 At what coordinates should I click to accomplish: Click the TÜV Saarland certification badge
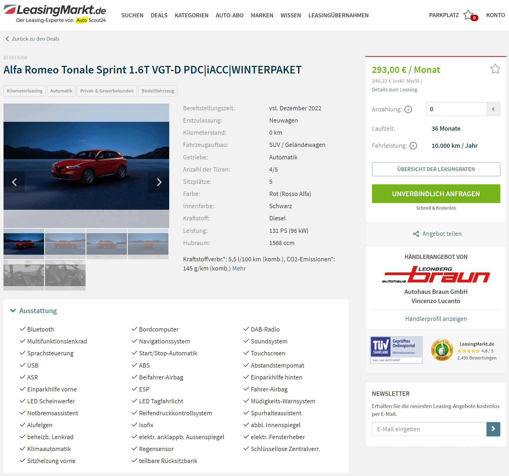coord(396,350)
